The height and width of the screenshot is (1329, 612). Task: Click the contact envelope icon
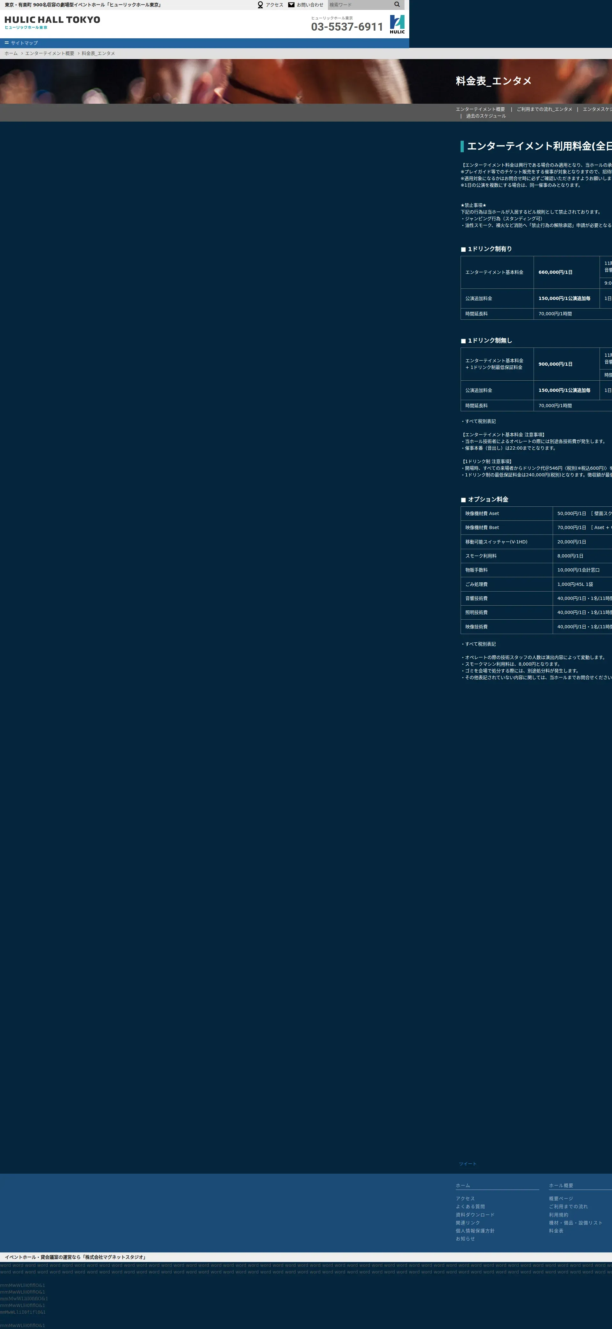291,5
